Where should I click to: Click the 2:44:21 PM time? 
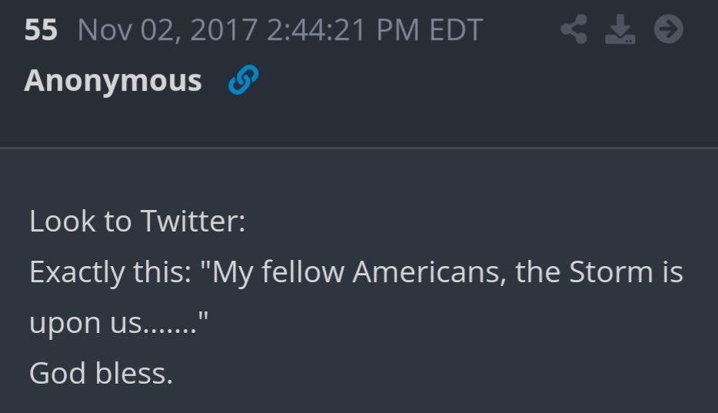click(x=343, y=30)
